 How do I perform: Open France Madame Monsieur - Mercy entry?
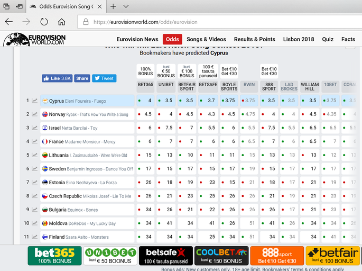87,141
